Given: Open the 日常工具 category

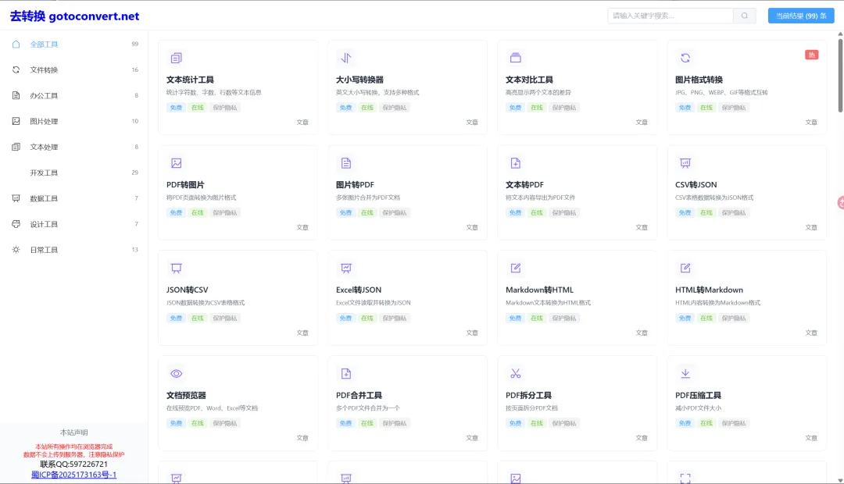Looking at the screenshot, I should (74, 250).
